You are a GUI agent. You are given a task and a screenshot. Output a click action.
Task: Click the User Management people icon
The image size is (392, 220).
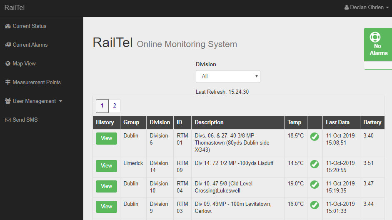7,101
